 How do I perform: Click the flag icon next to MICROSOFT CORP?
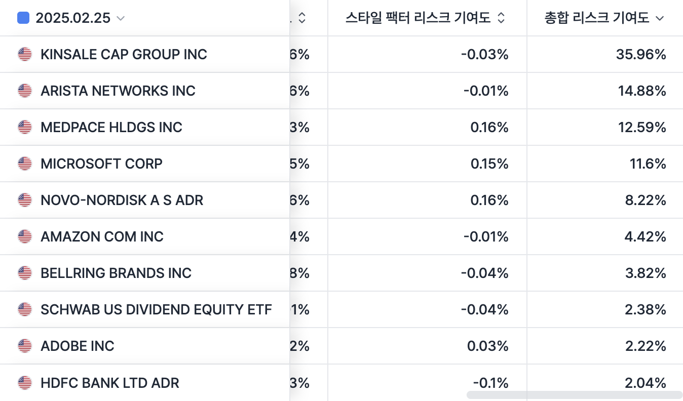point(24,164)
